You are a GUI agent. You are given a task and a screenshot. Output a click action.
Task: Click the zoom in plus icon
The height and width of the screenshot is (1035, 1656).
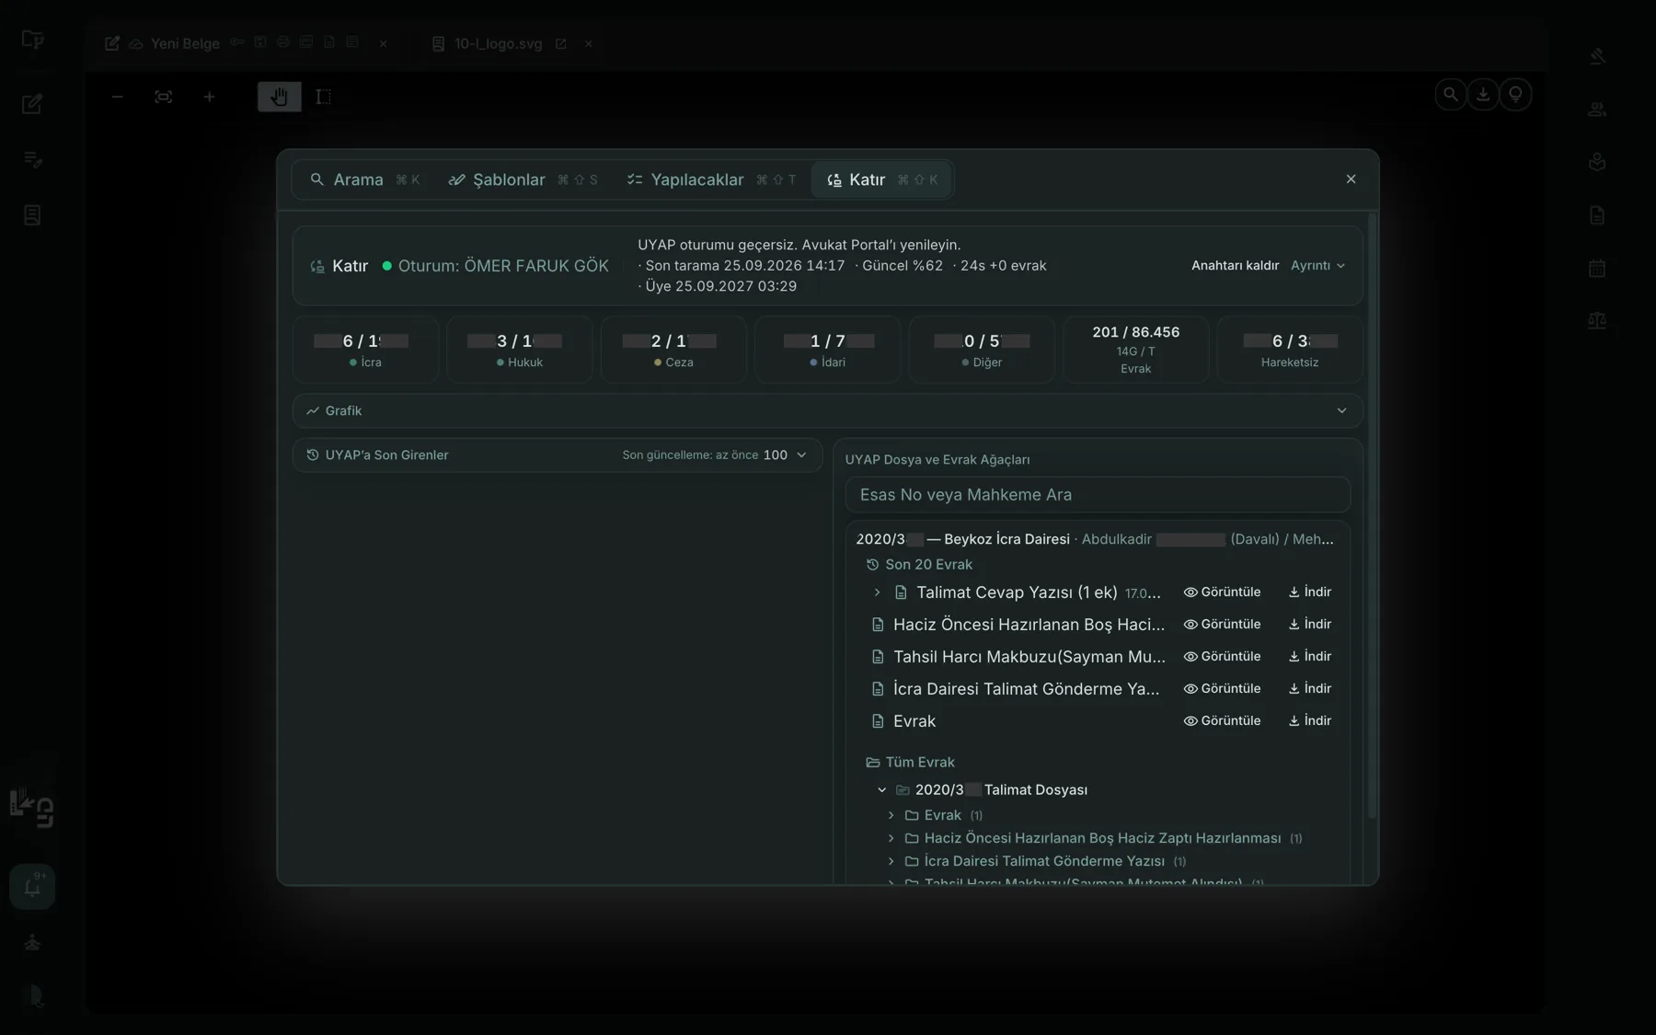click(209, 97)
